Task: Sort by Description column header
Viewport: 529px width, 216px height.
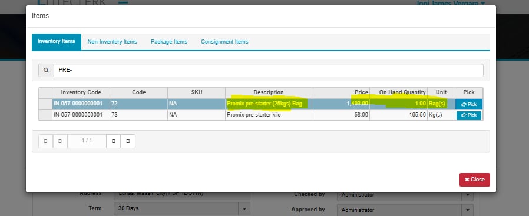Action: point(269,92)
